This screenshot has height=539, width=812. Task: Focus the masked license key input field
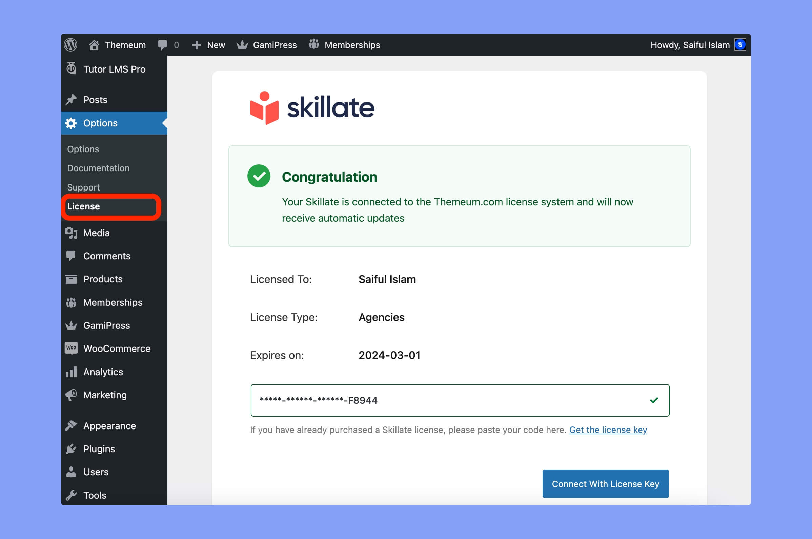coord(460,400)
